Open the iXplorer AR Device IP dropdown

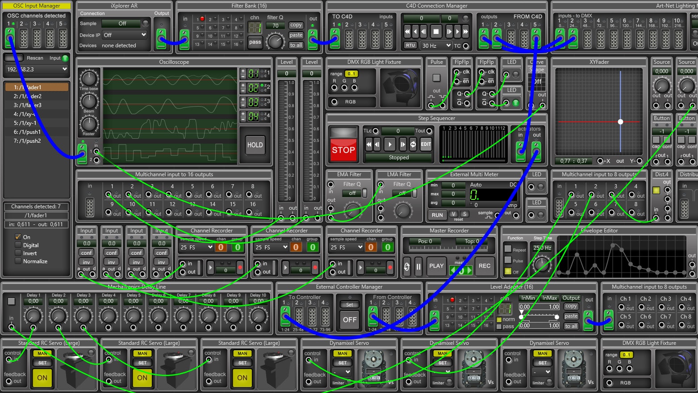tap(125, 35)
